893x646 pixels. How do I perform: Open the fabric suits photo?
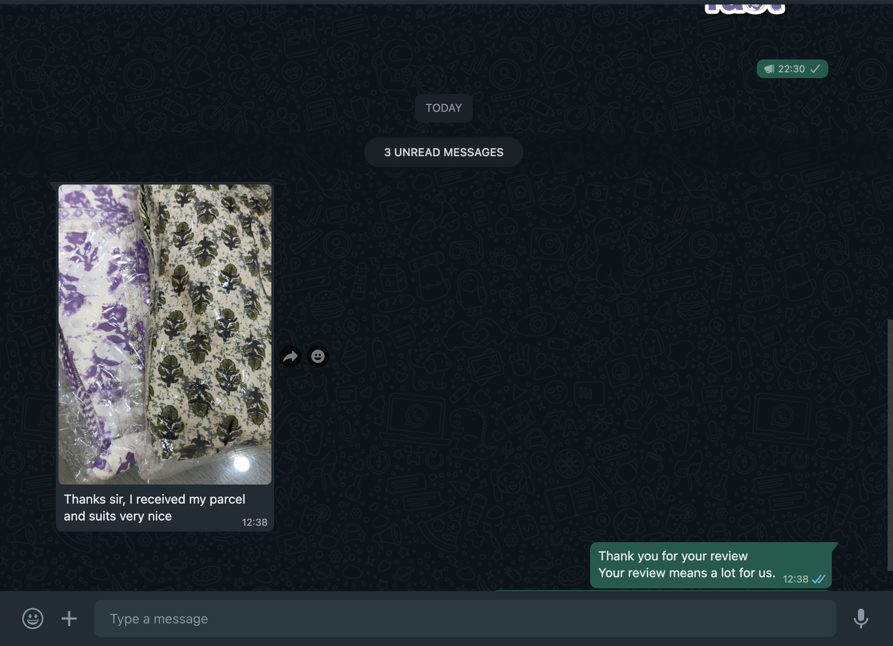click(165, 334)
